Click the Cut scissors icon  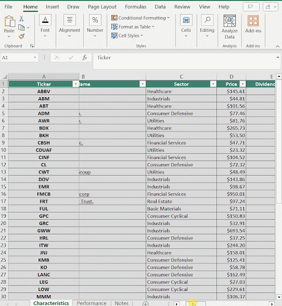(21, 19)
